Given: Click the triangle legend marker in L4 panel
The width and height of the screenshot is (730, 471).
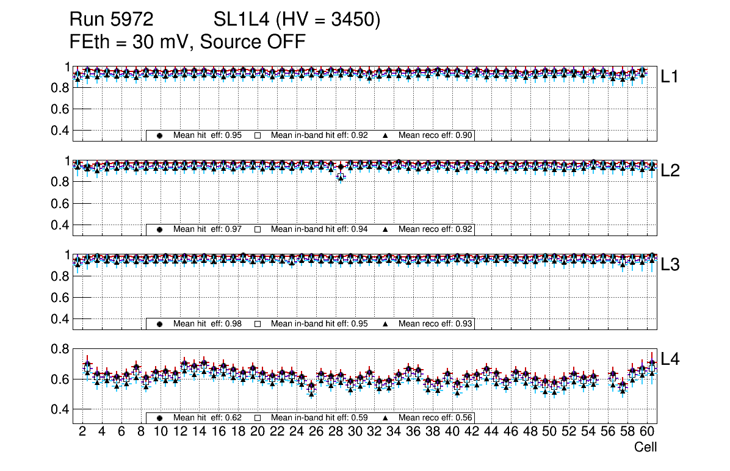Looking at the screenshot, I should pyautogui.click(x=386, y=418).
